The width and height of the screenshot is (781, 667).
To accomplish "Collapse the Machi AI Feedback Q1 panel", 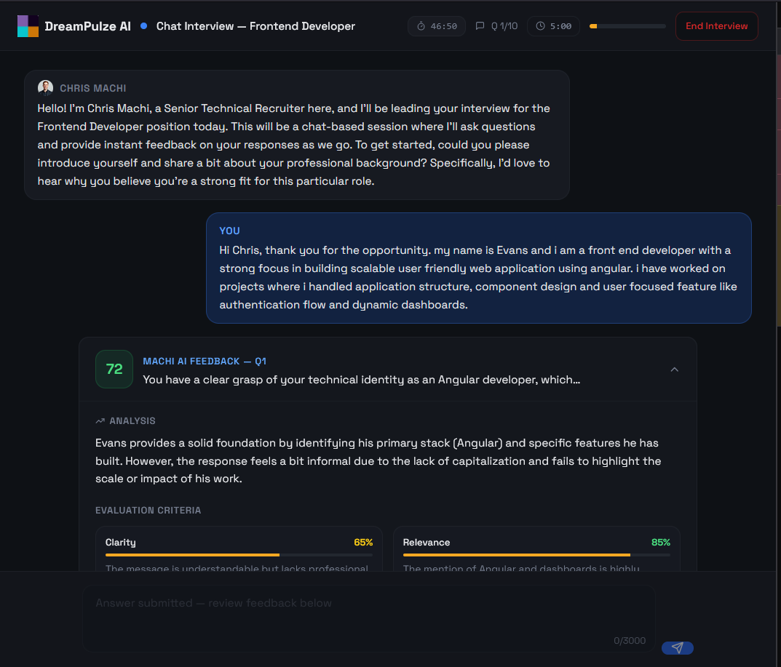I will [x=675, y=370].
